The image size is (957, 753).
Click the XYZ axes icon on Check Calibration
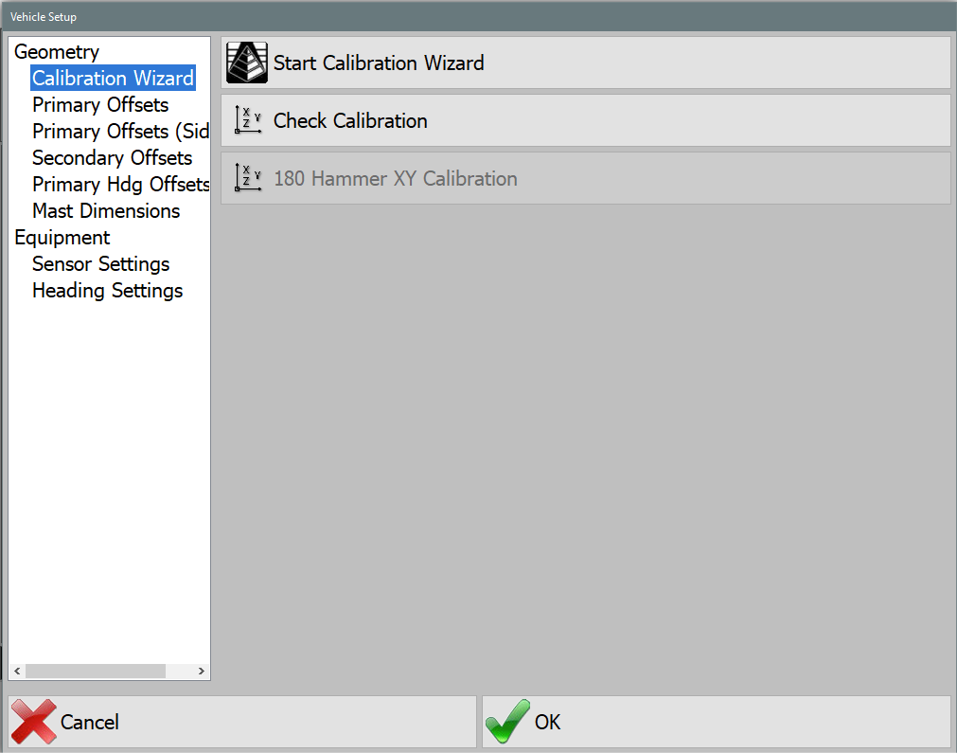248,120
